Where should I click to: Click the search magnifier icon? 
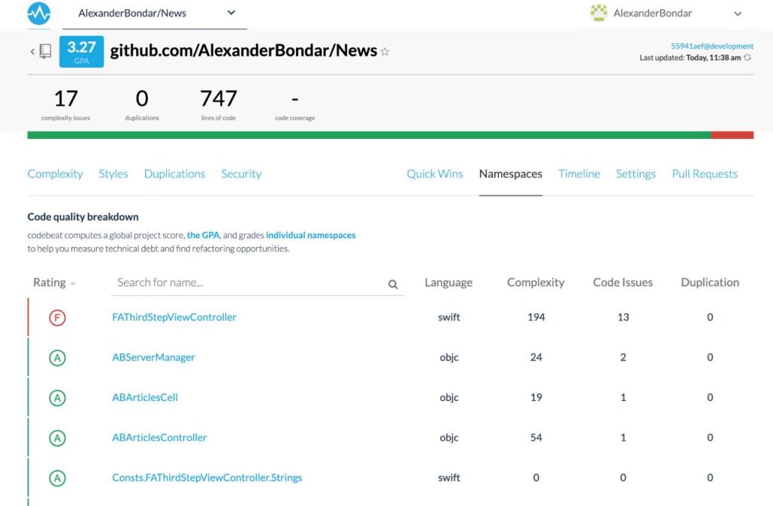coord(393,284)
